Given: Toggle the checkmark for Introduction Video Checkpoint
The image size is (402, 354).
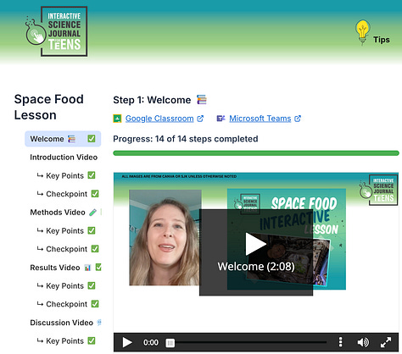Looking at the screenshot, I should pyautogui.click(x=95, y=194).
